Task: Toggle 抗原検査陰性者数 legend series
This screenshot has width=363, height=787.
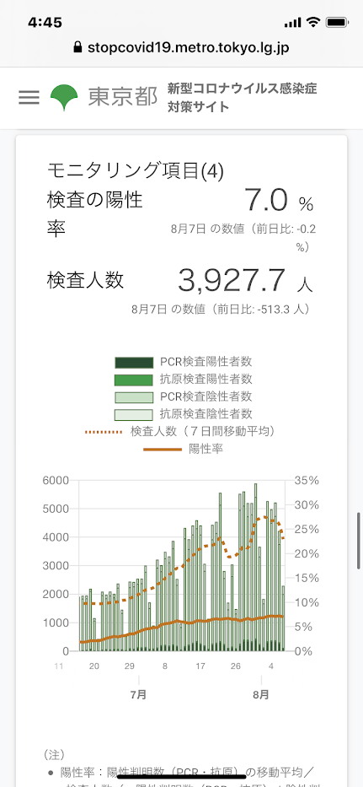Action: (184, 414)
